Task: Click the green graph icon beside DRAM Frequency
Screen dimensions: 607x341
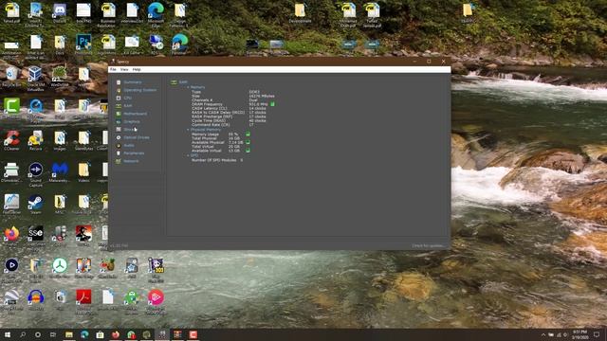Action: point(272,104)
